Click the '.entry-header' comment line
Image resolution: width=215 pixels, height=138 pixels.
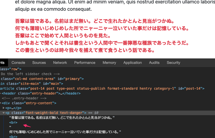tap(24, 98)
